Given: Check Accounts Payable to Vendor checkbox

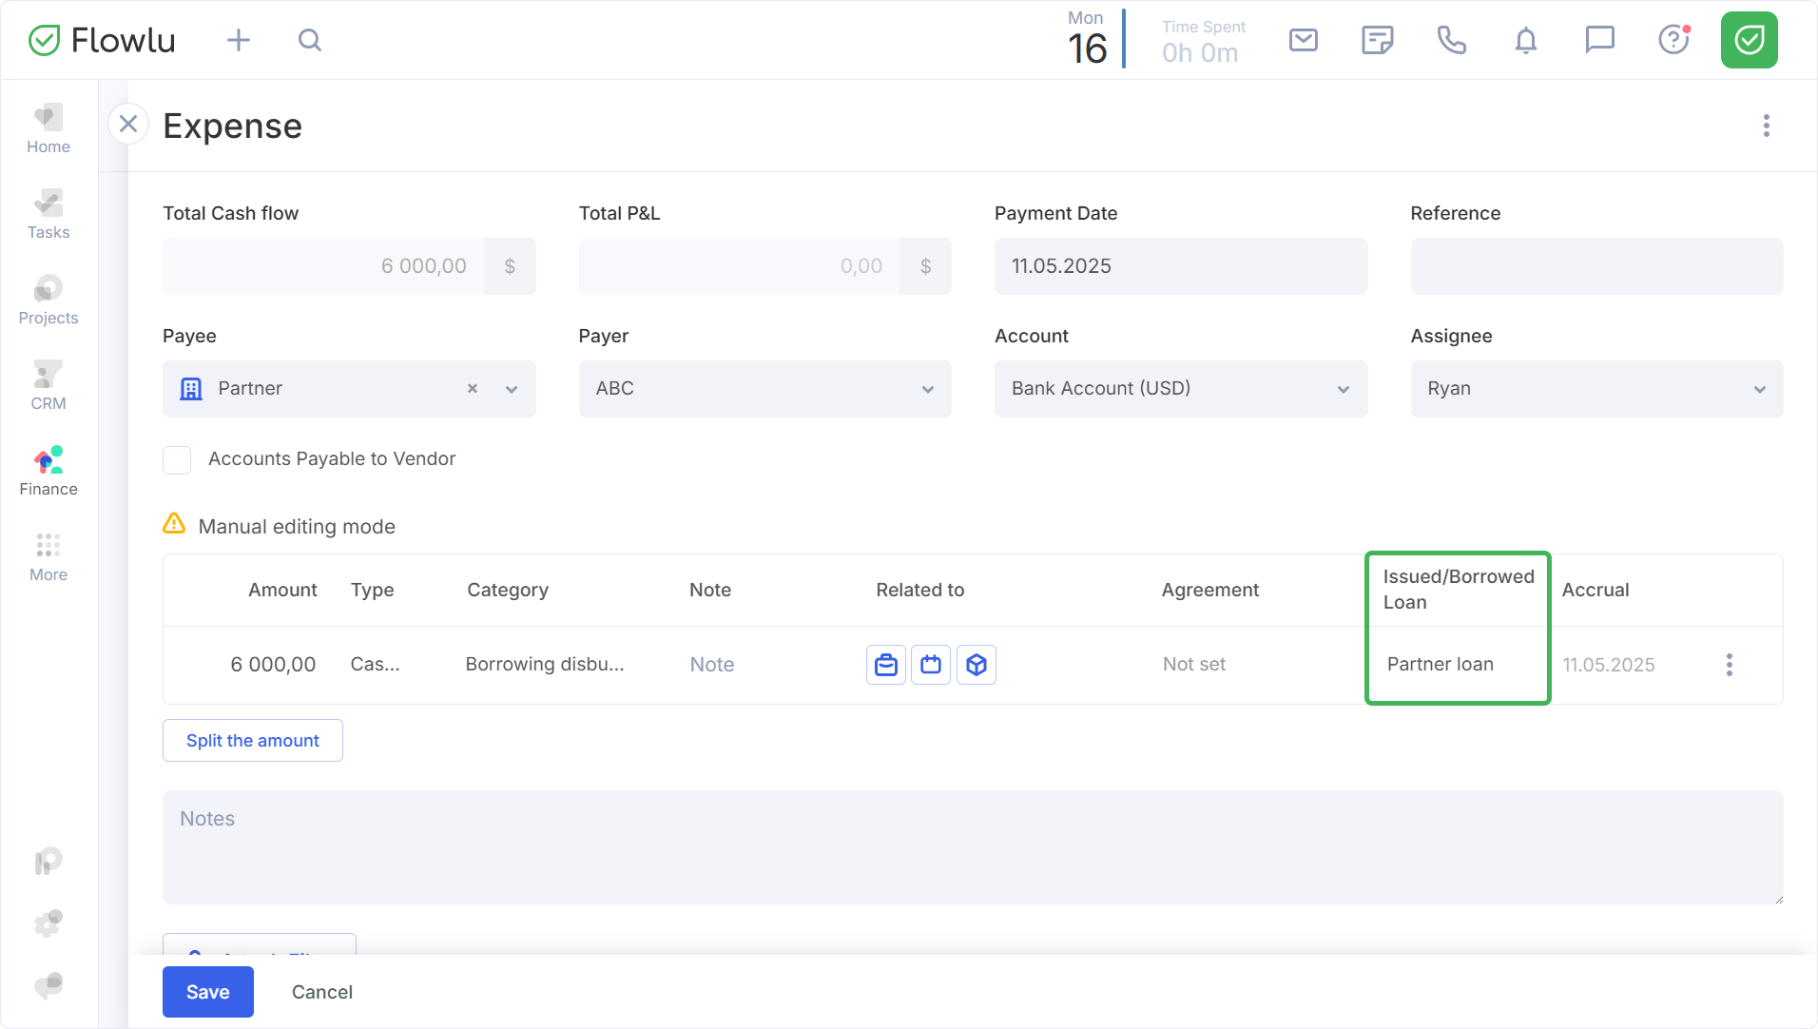Looking at the screenshot, I should [x=177, y=459].
